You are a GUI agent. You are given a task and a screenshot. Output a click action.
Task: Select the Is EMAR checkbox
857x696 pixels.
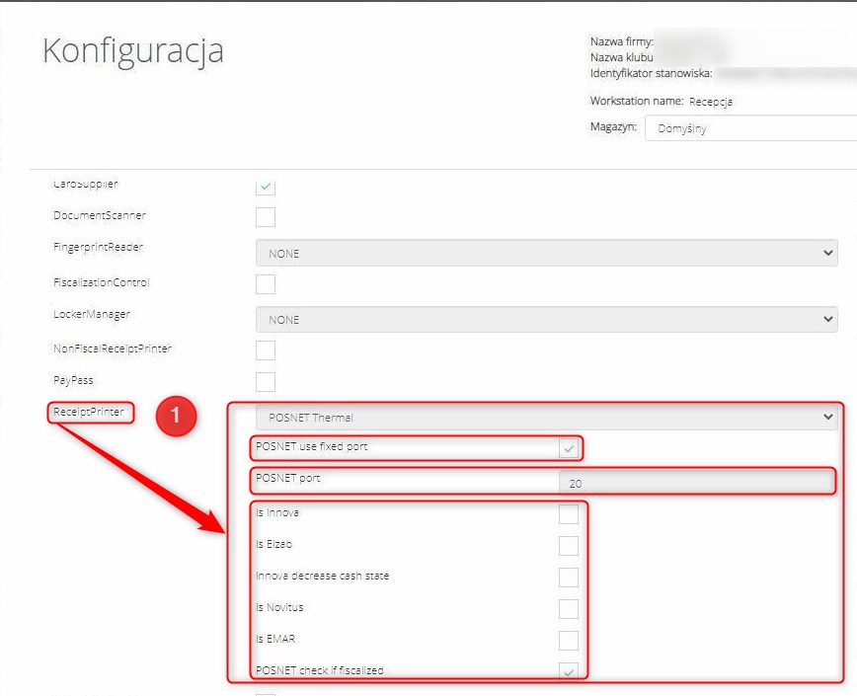click(568, 640)
